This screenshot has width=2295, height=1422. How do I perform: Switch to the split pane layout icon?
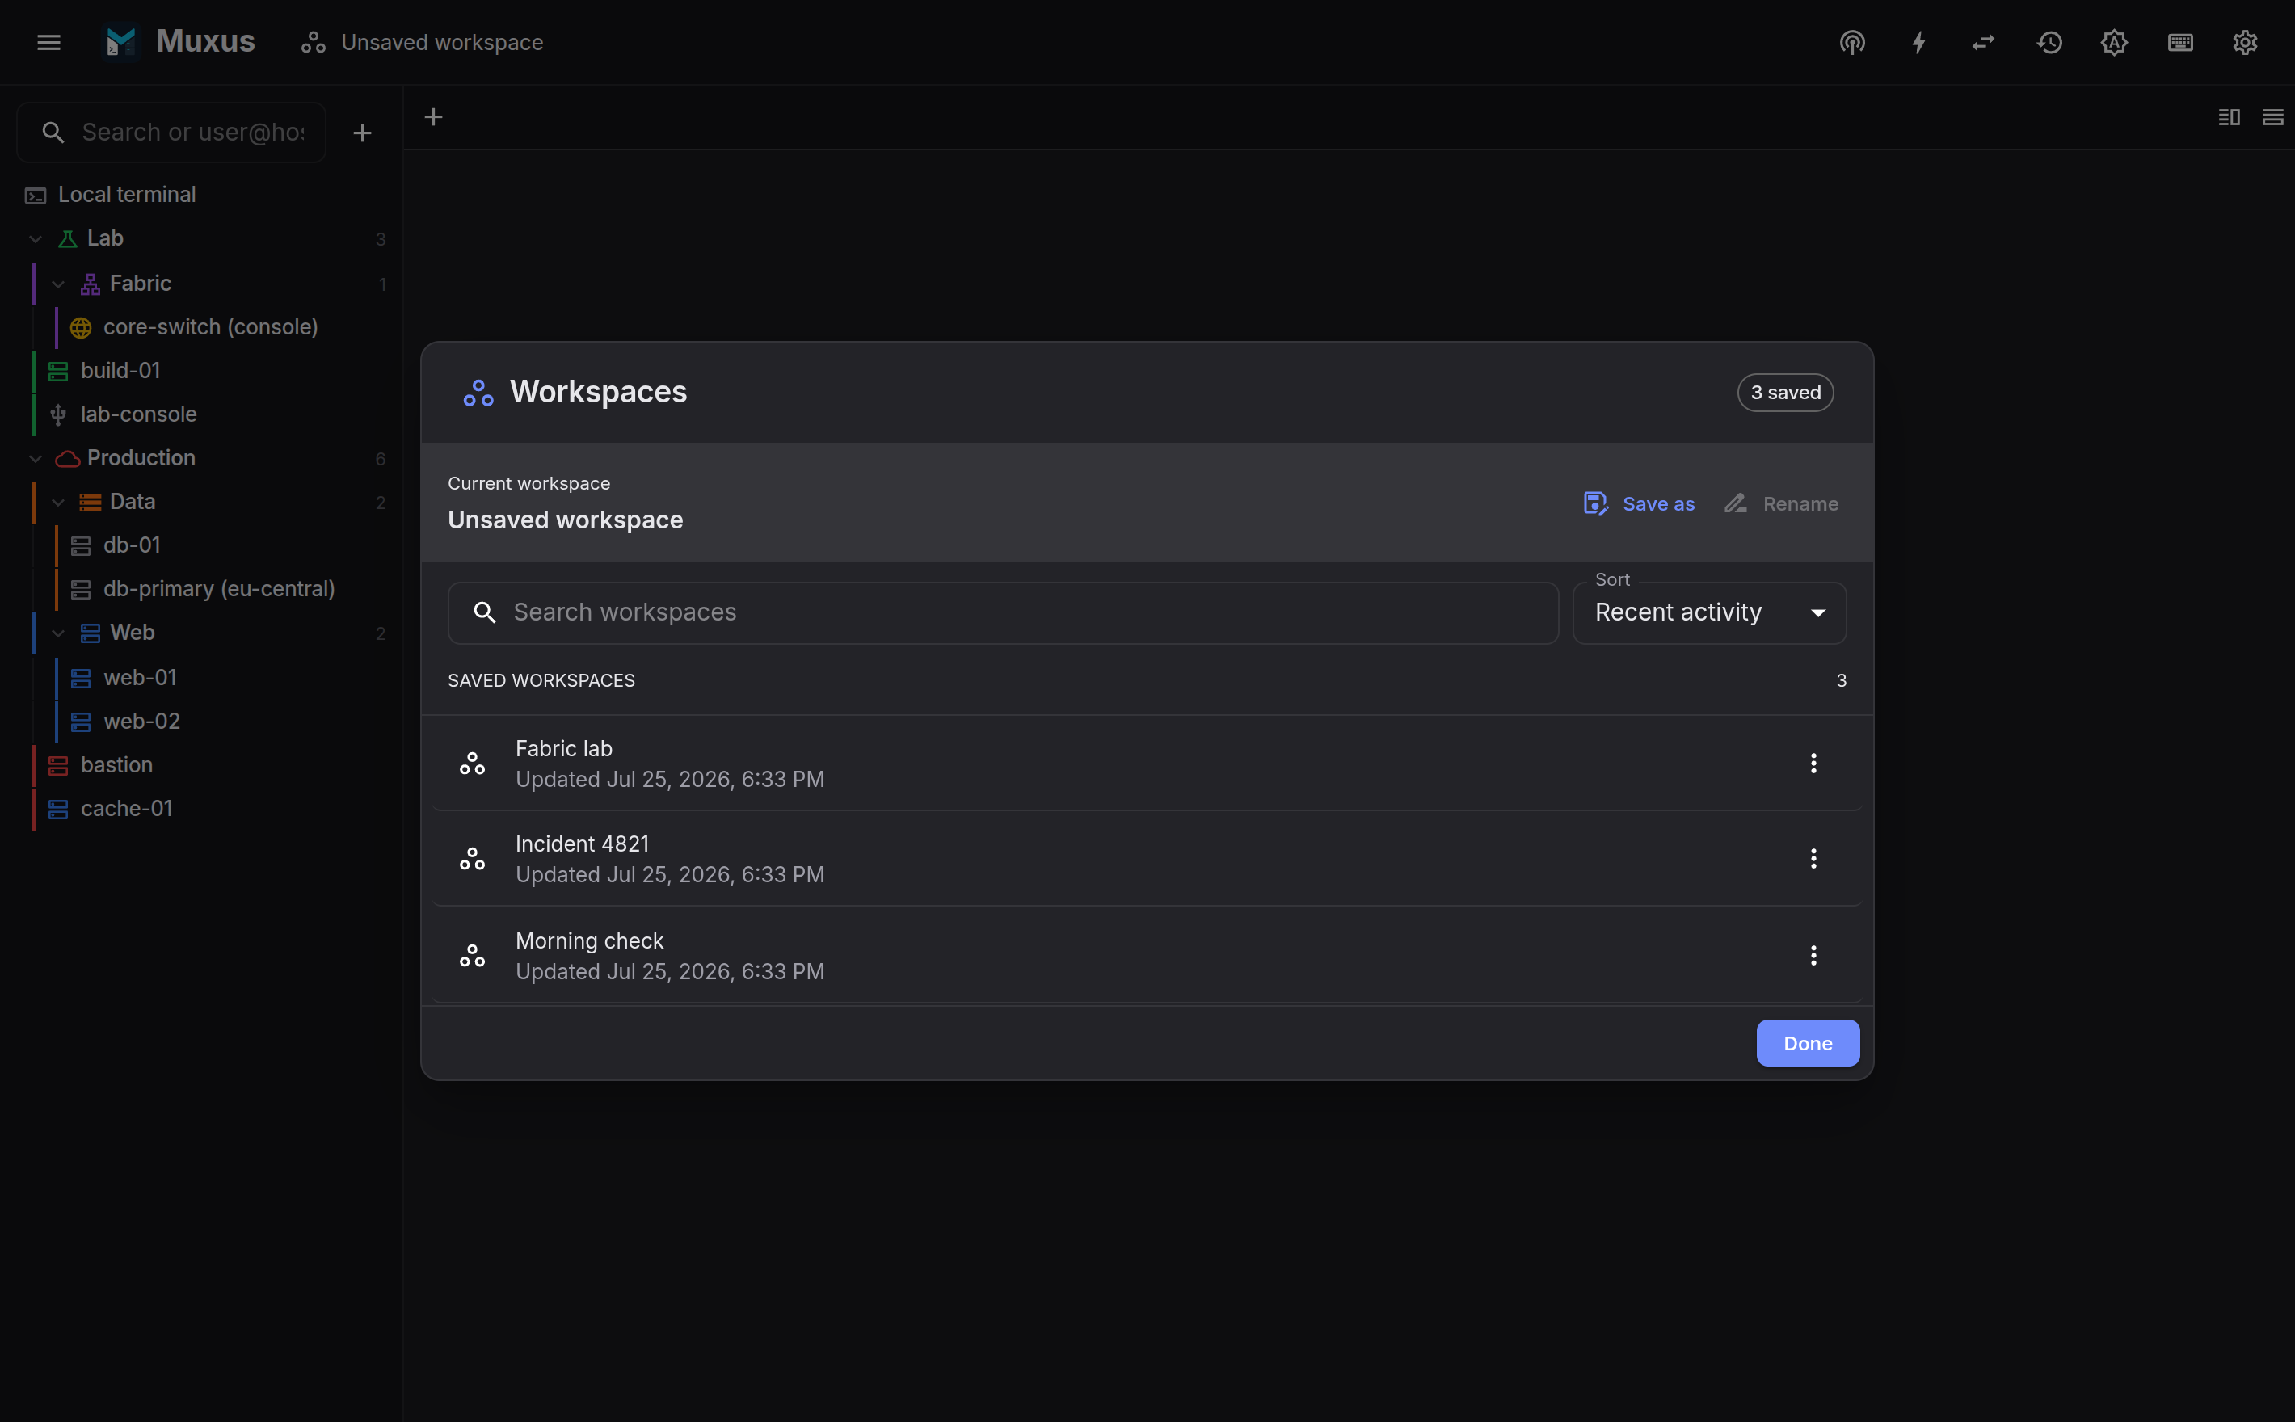pyautogui.click(x=2230, y=116)
